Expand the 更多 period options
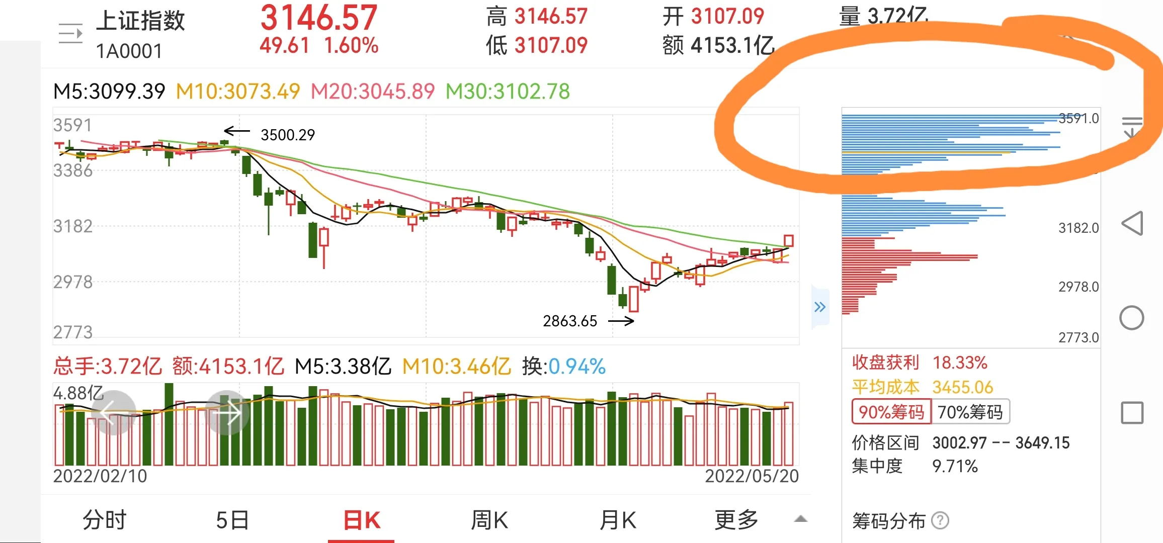This screenshot has height=543, width=1163. coord(736,520)
